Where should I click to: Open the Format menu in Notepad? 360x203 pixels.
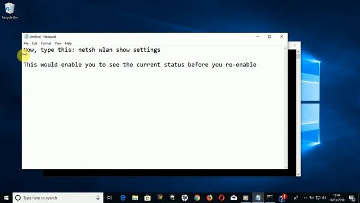[x=46, y=43]
